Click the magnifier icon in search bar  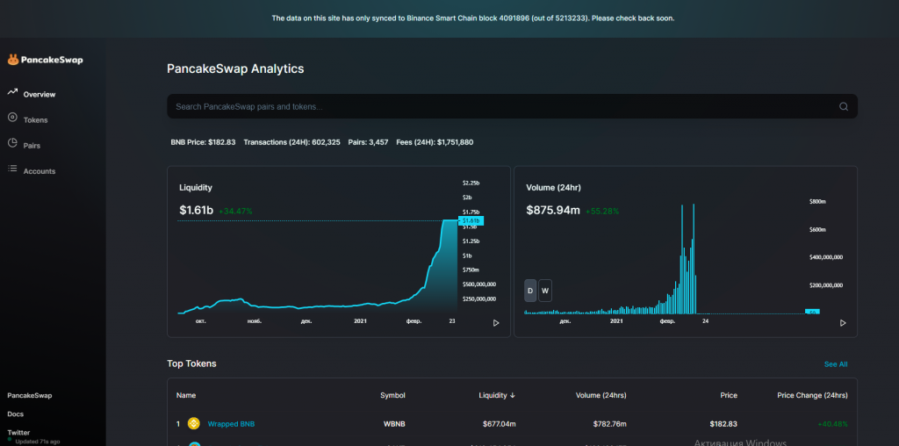pyautogui.click(x=843, y=107)
